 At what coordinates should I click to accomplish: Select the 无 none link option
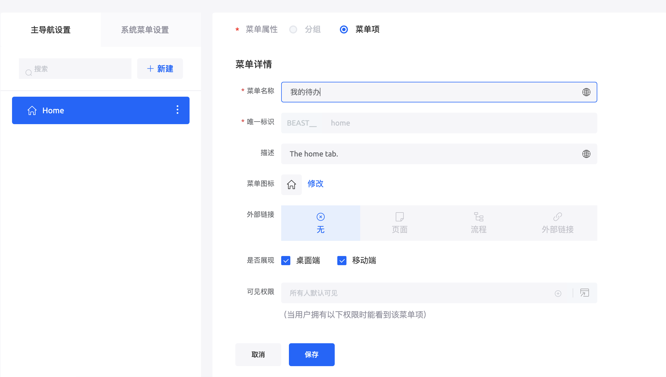tap(320, 223)
